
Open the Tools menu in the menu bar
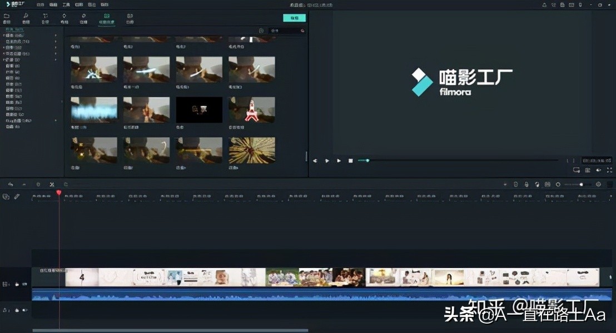(66, 4)
